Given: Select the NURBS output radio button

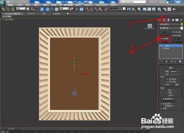Looking at the screenshot, I should 167,95.
